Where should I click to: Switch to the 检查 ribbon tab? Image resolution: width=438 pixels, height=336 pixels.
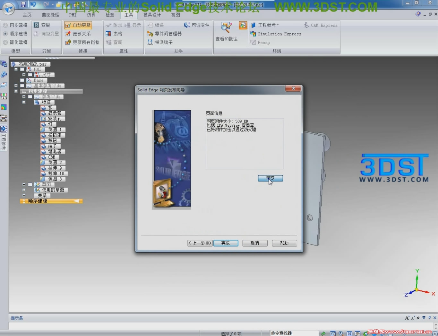pos(110,15)
